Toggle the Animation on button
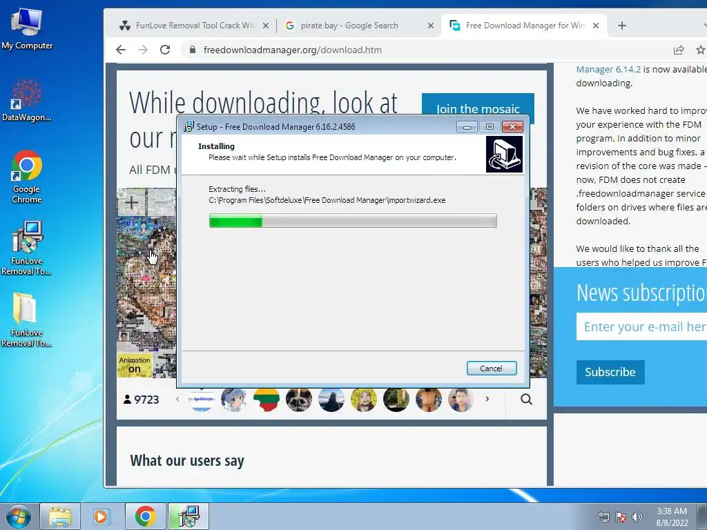707x530 pixels. pyautogui.click(x=135, y=364)
